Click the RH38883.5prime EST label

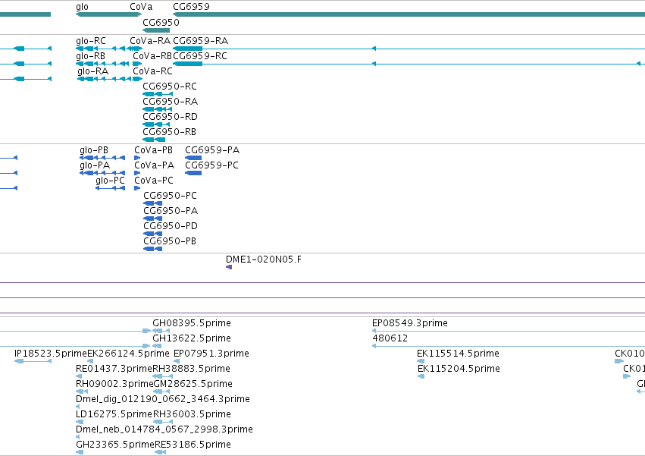(x=191, y=369)
